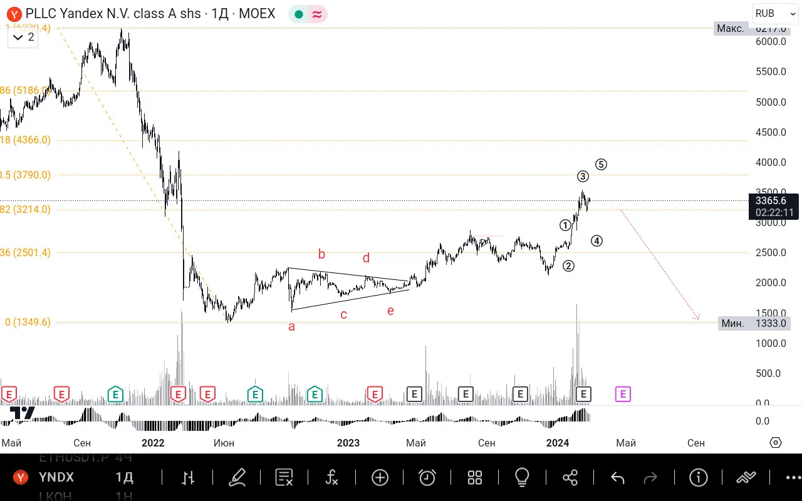Select the red triangle wave label b
The height and width of the screenshot is (501, 802).
tap(321, 254)
